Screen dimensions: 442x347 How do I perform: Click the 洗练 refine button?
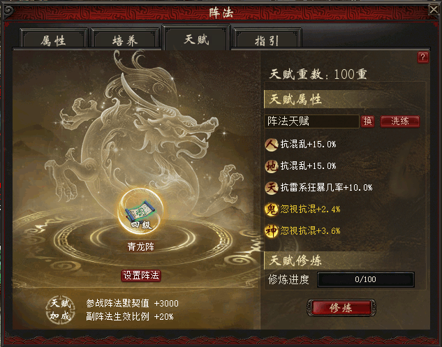399,121
